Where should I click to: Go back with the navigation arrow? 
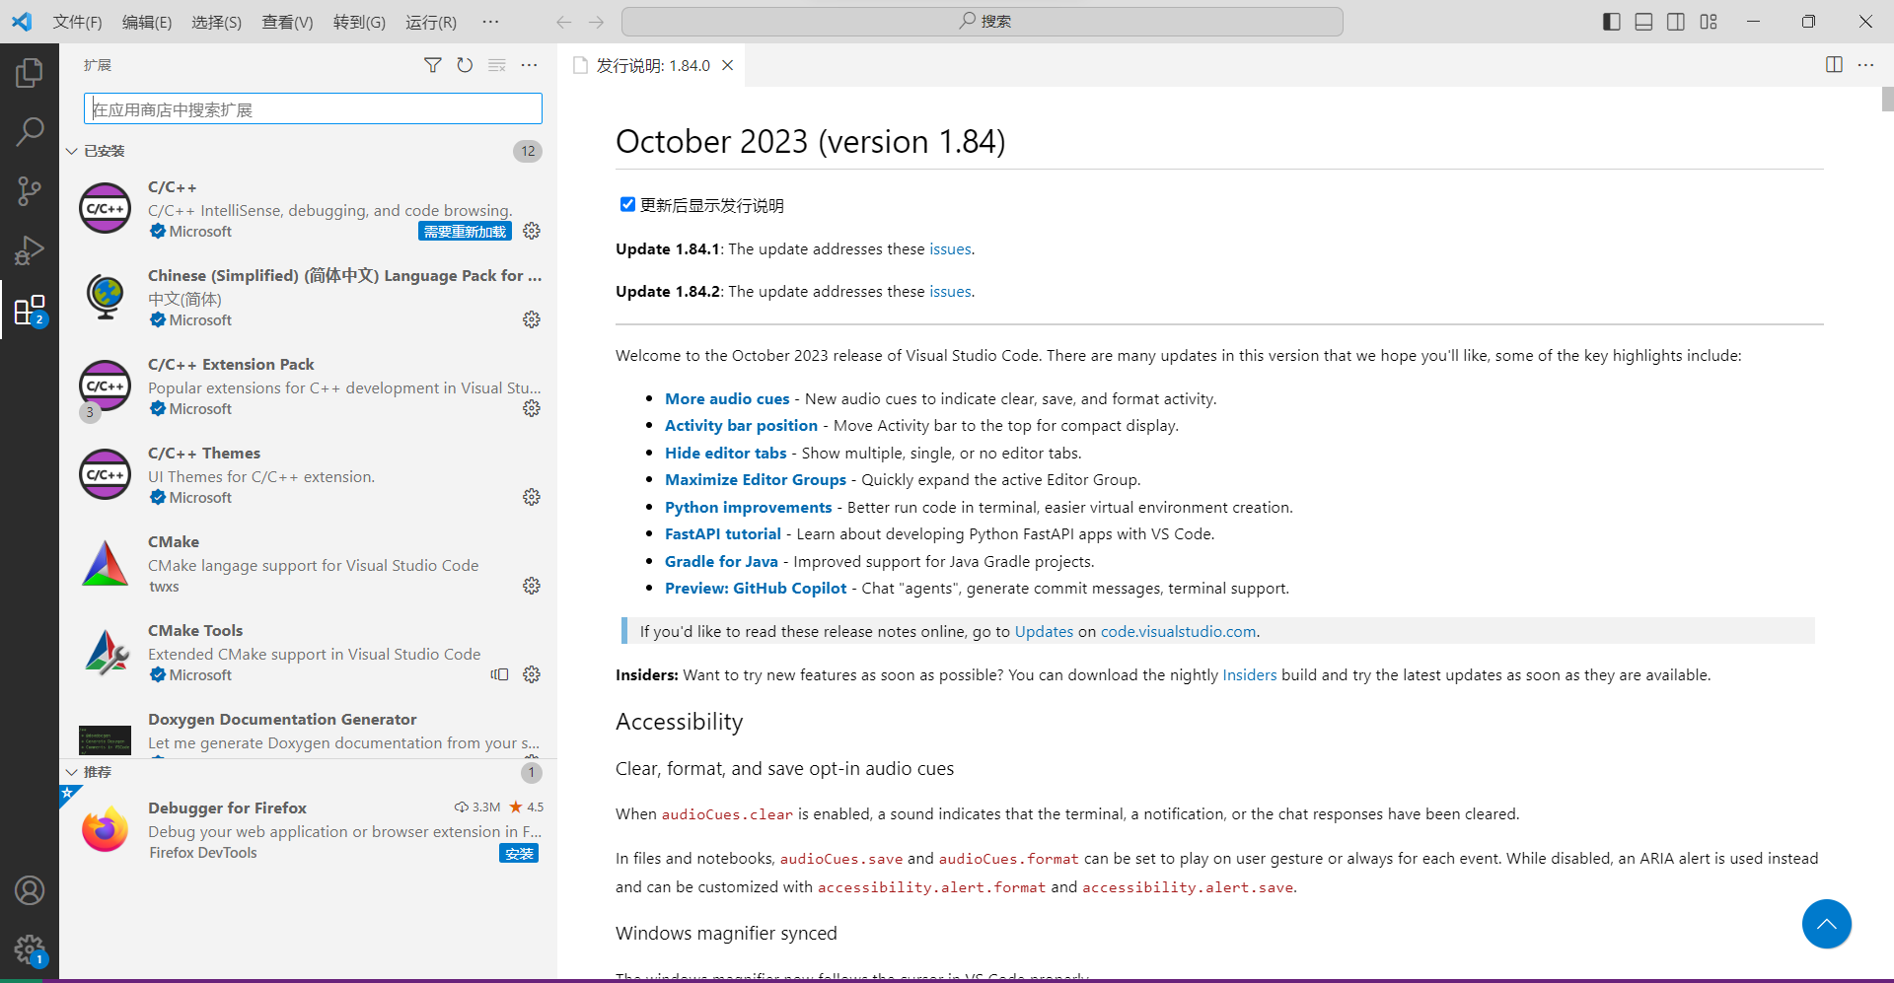coord(564,22)
